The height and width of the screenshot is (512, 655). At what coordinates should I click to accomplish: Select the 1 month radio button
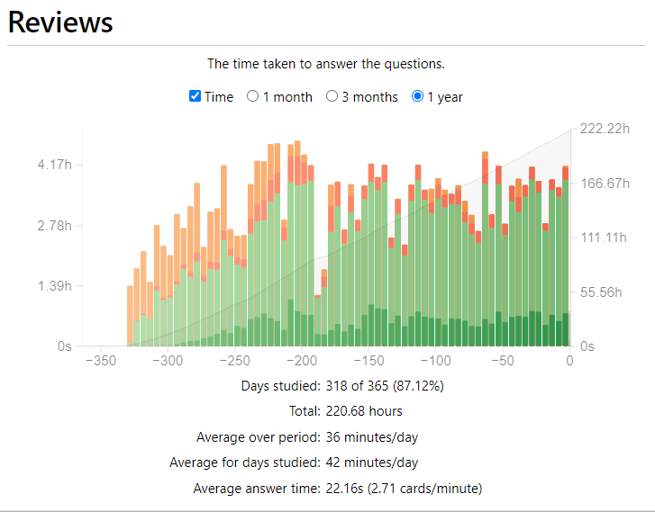[253, 96]
